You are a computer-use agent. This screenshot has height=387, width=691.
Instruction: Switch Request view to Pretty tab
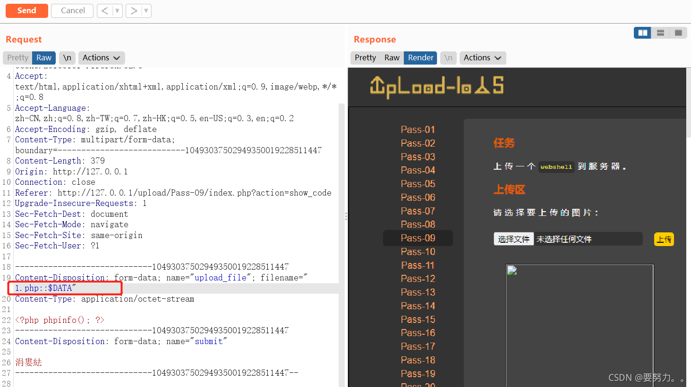pos(17,58)
